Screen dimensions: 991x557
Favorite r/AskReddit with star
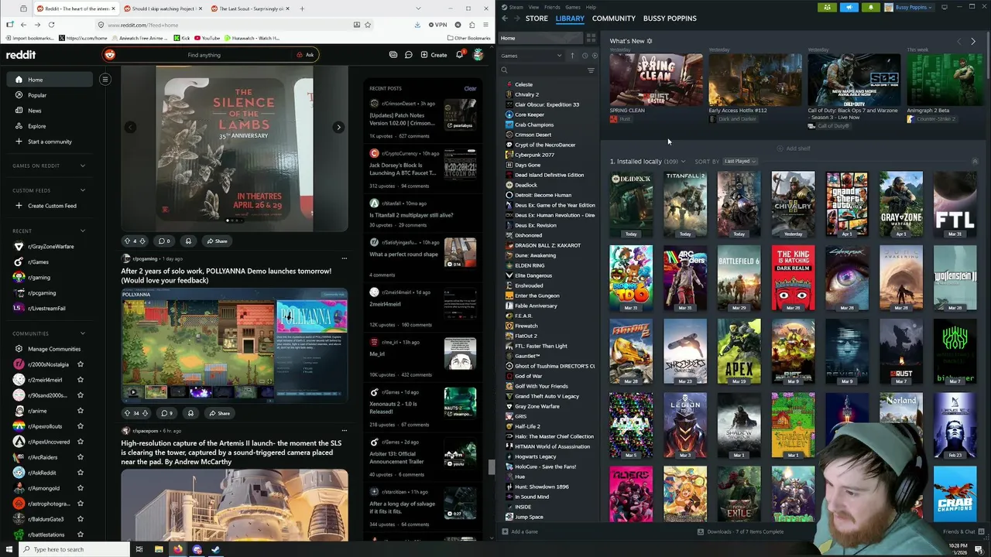(80, 473)
